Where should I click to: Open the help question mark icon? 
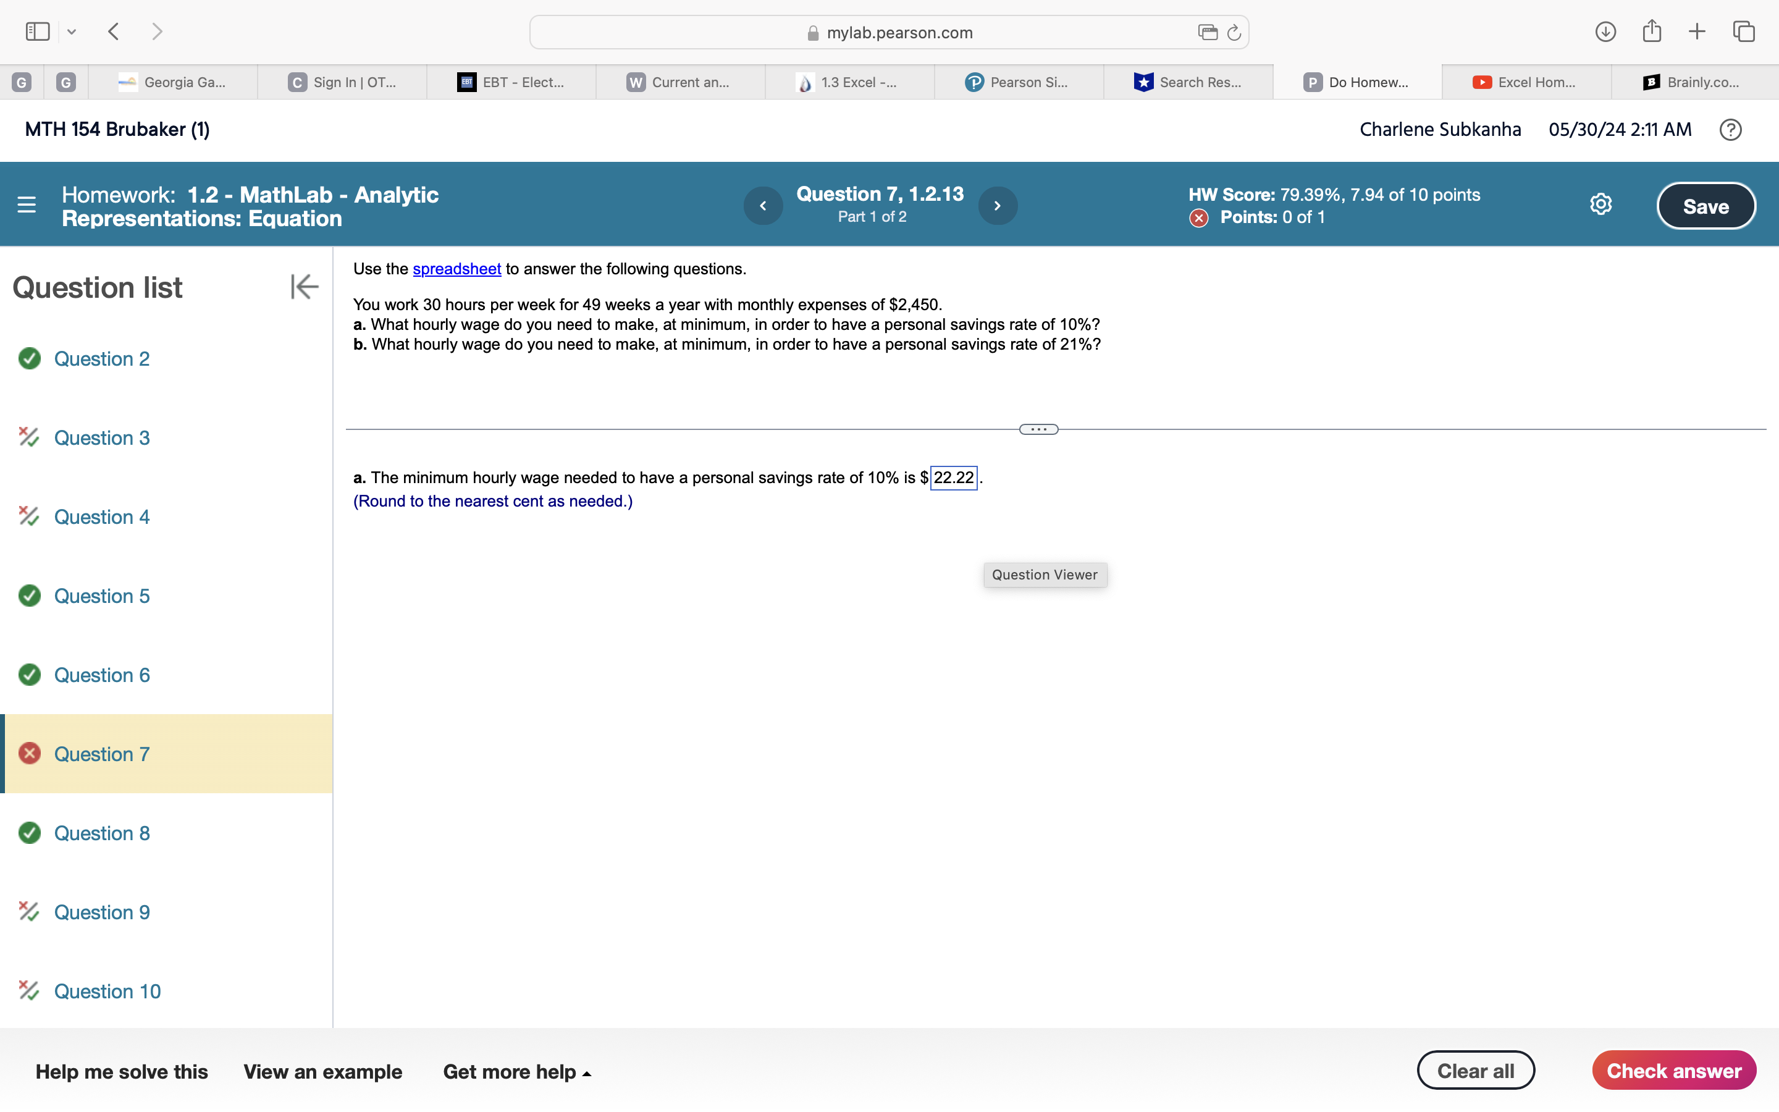tap(1730, 130)
